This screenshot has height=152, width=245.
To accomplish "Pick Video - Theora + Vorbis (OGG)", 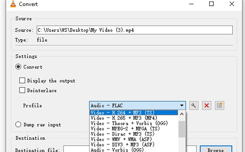I will click(134, 123).
